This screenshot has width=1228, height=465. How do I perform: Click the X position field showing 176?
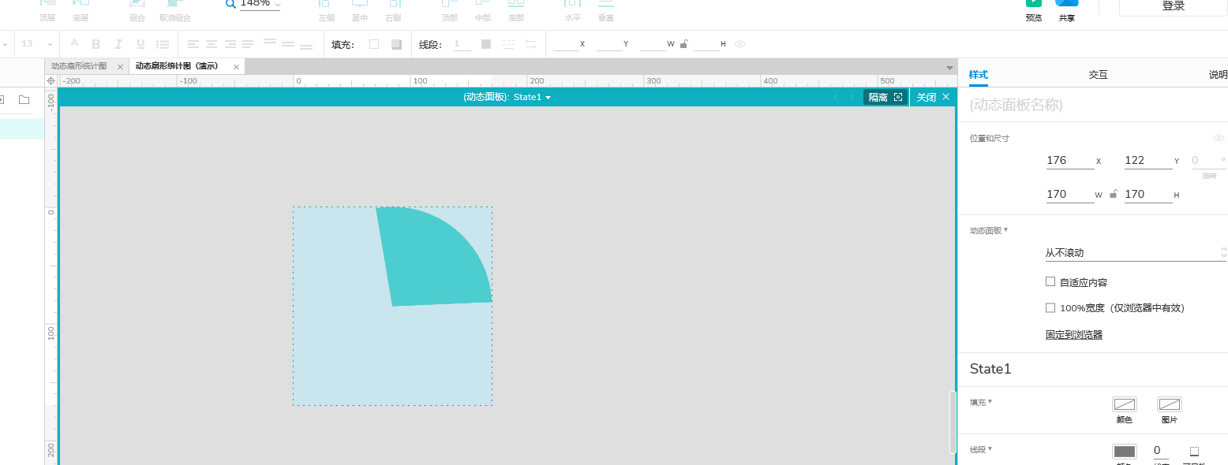click(1070, 161)
